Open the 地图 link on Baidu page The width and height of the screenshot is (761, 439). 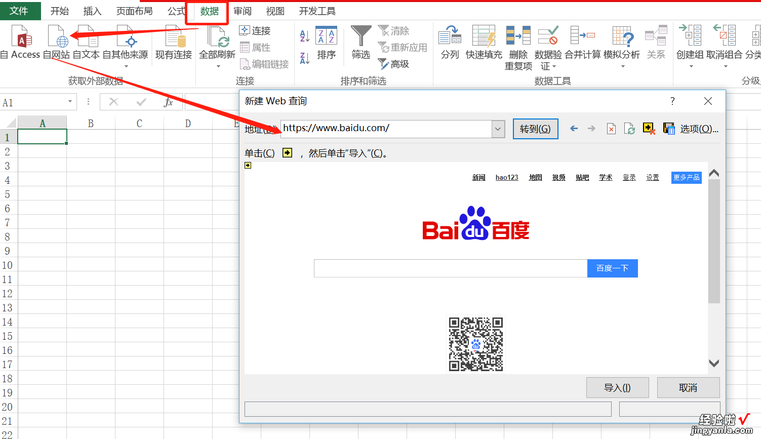535,178
